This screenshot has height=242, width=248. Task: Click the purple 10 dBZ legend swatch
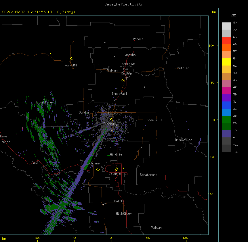pyautogui.click(x=226, y=134)
